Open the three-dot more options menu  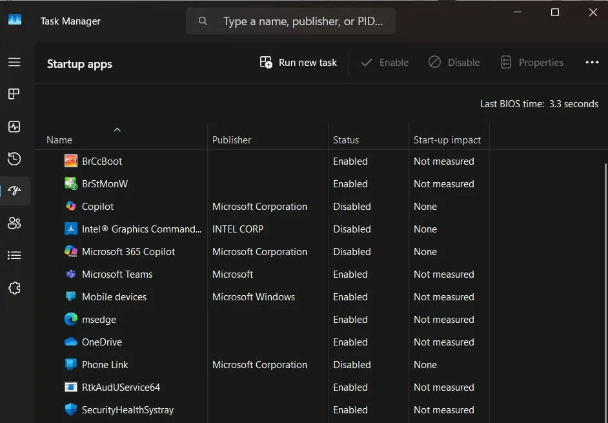[x=592, y=63]
